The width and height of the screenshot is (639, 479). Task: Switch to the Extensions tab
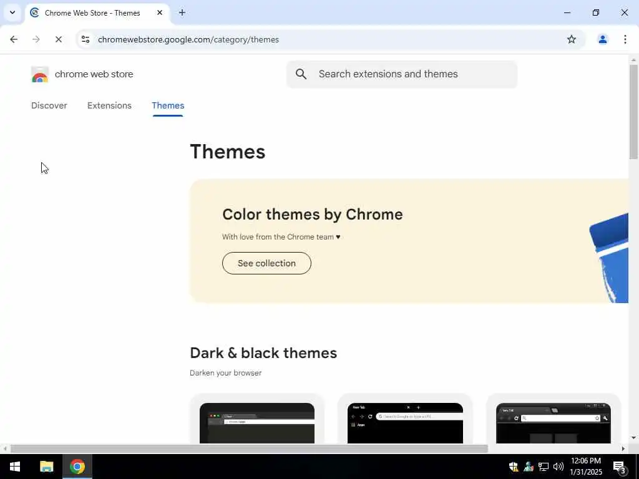click(x=109, y=105)
